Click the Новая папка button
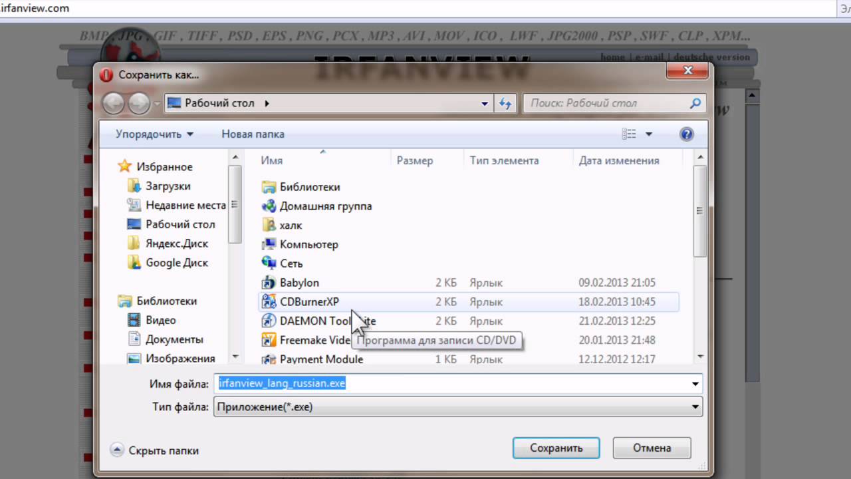The height and width of the screenshot is (479, 851). coord(253,134)
